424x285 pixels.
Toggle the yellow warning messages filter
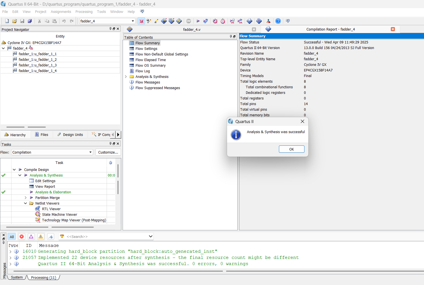point(41,237)
